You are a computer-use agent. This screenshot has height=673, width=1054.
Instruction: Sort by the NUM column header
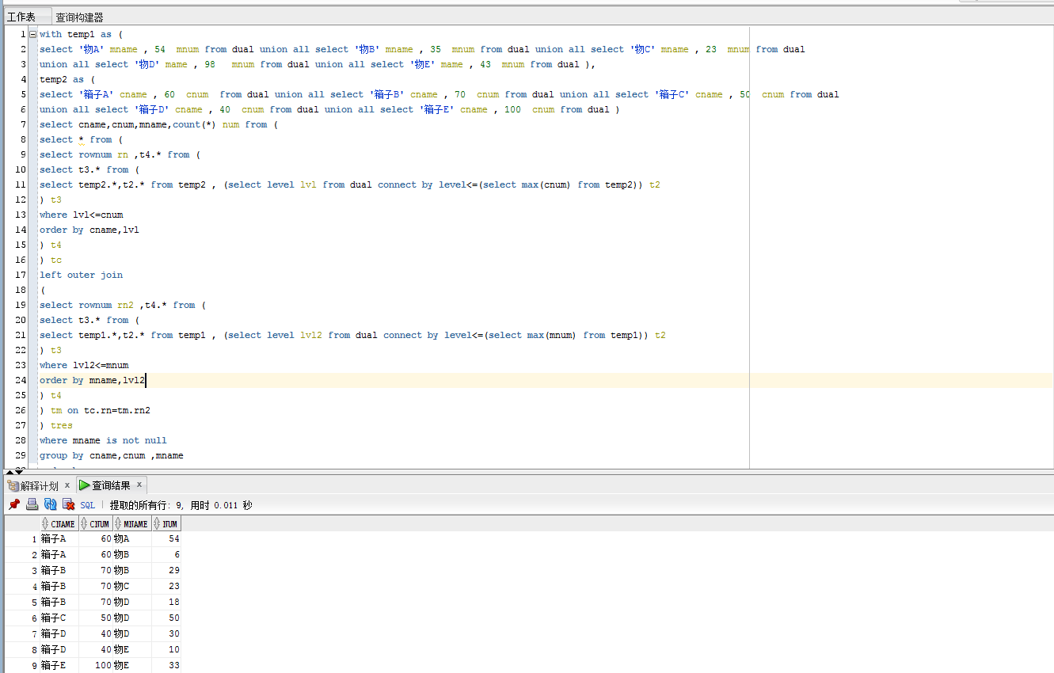[166, 523]
